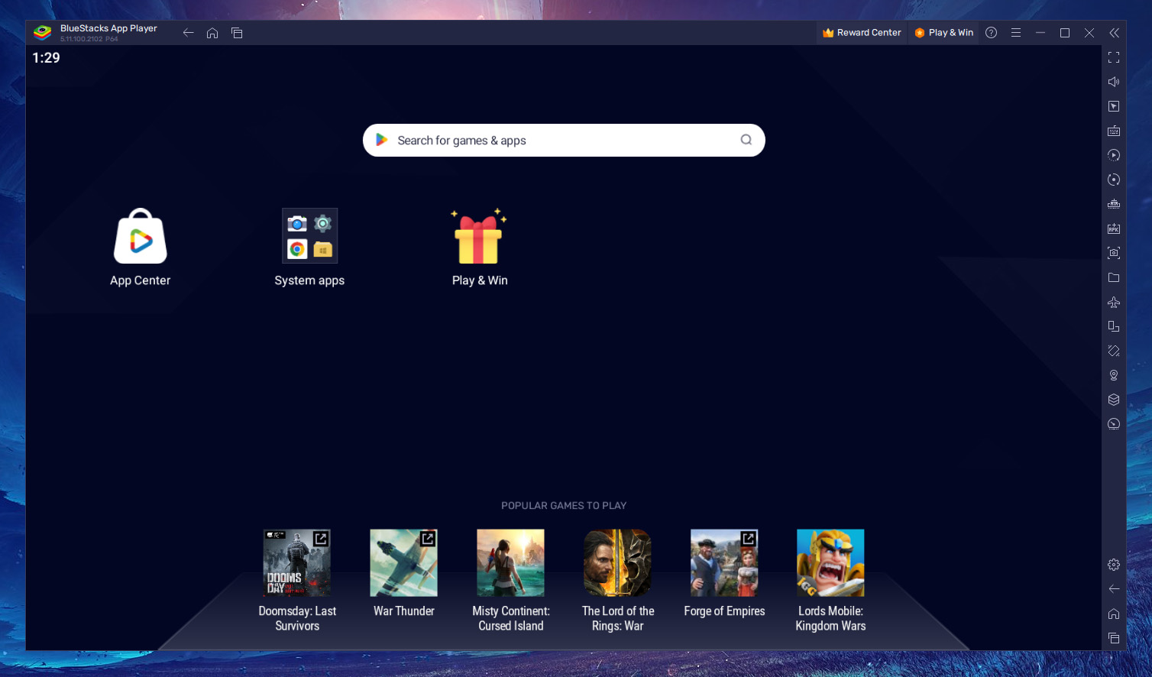Collapse the sidebar with double chevron
The height and width of the screenshot is (677, 1152).
1114,33
